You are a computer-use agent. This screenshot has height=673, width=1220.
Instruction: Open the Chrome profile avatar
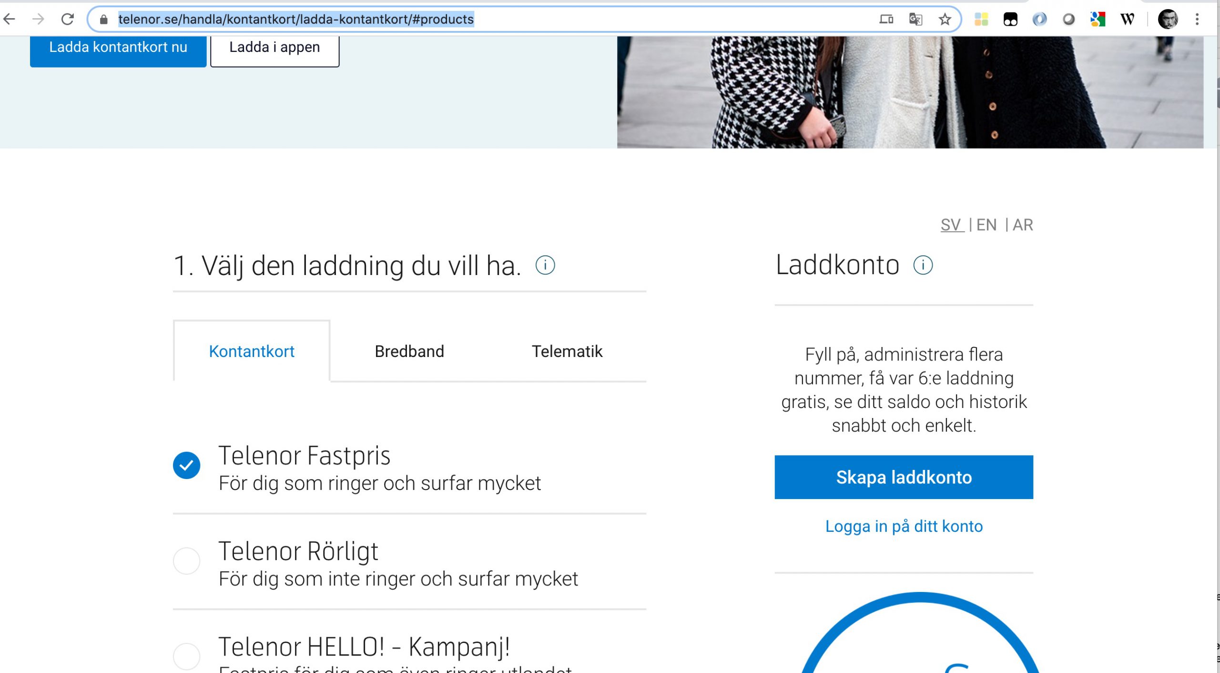point(1168,20)
